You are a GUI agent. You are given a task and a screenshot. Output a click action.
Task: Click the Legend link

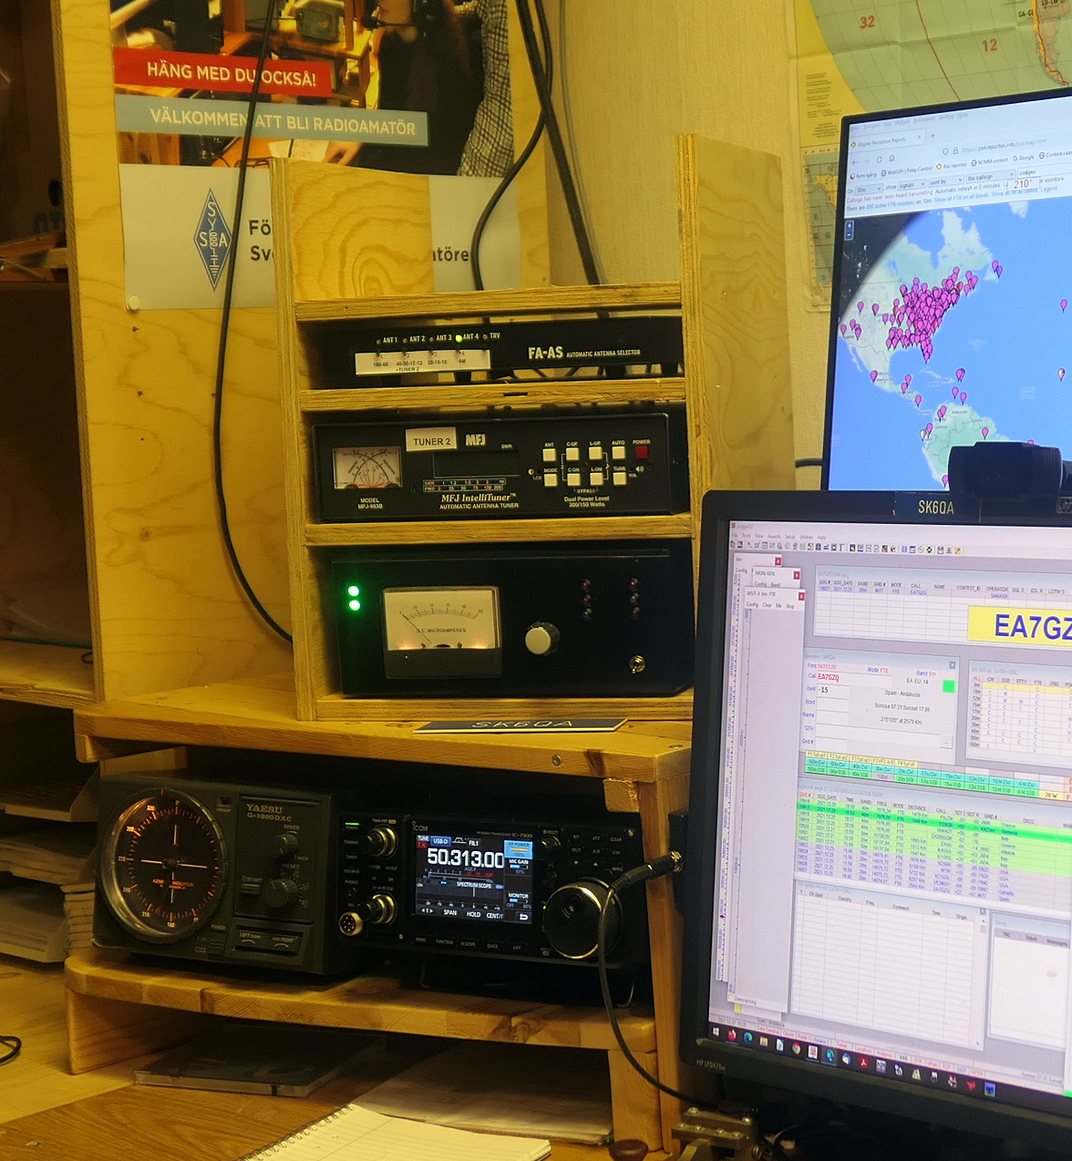tap(1049, 190)
